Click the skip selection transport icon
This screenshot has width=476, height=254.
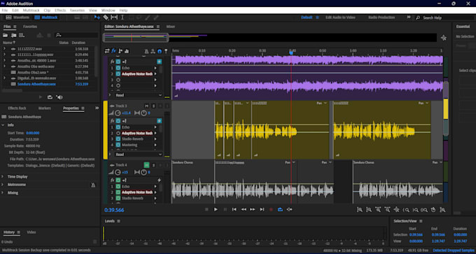pyautogui.click(x=290, y=209)
